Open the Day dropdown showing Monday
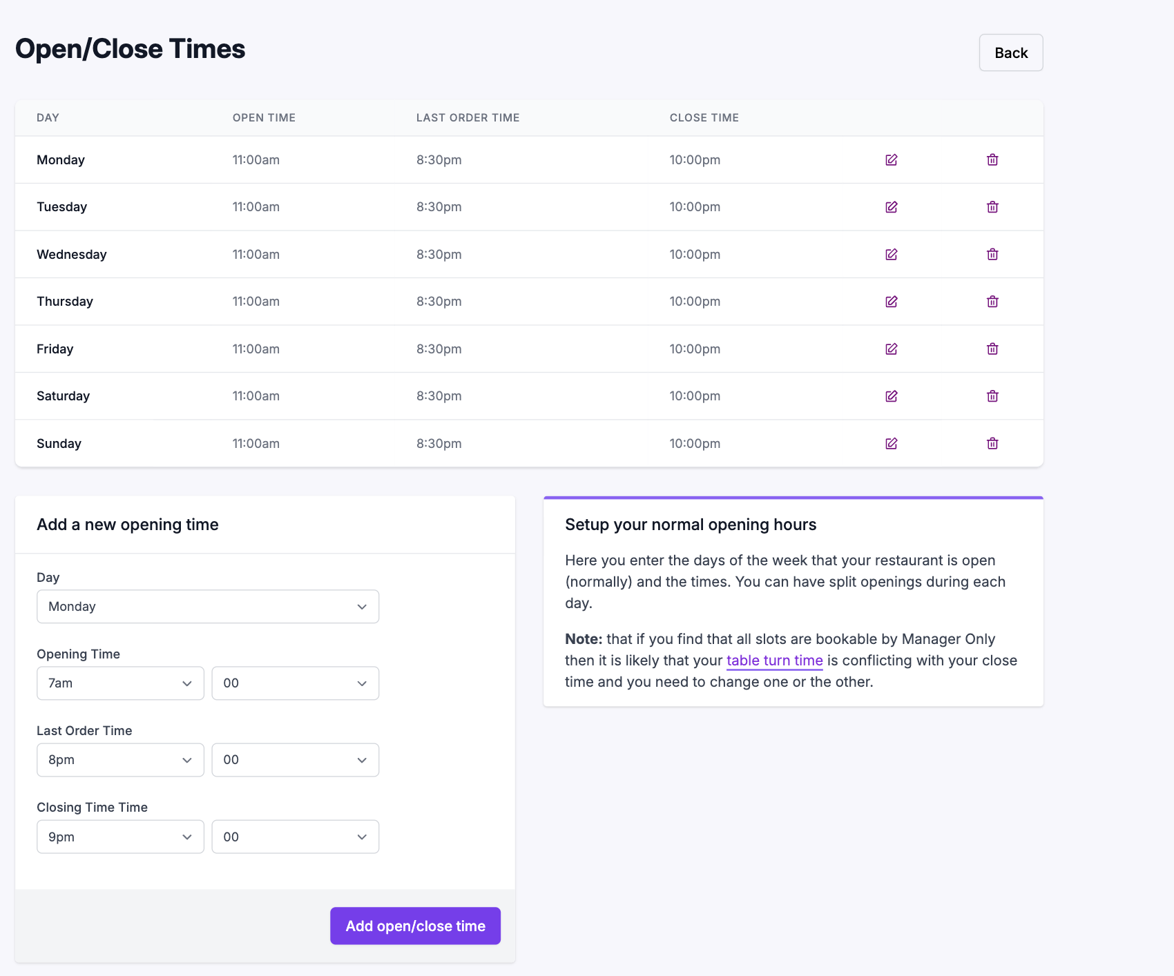Image resolution: width=1174 pixels, height=976 pixels. coord(208,607)
